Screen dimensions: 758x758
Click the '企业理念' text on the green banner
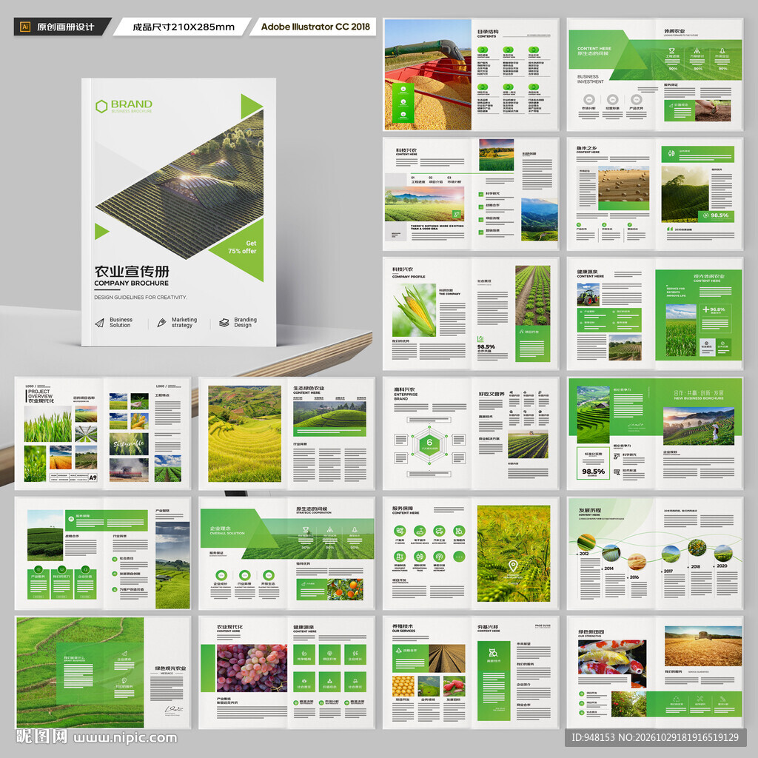(x=221, y=529)
